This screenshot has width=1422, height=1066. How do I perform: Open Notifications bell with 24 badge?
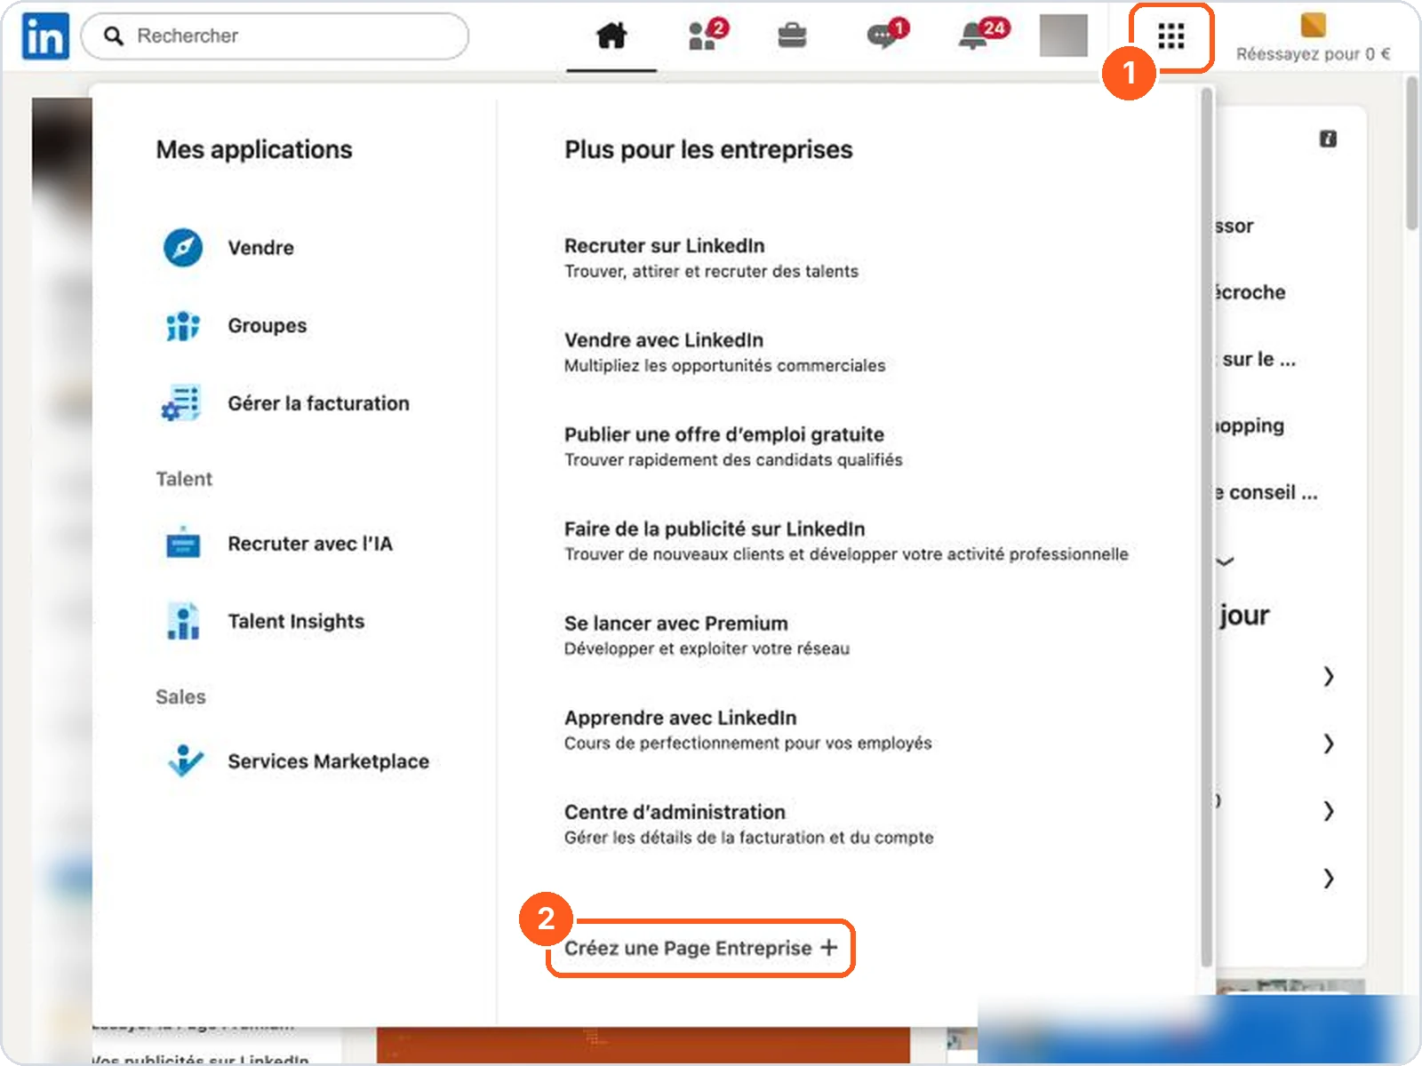(x=983, y=34)
